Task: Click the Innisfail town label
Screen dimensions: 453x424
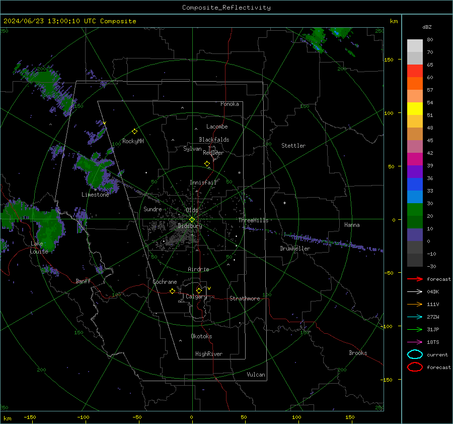Action: [x=203, y=183]
